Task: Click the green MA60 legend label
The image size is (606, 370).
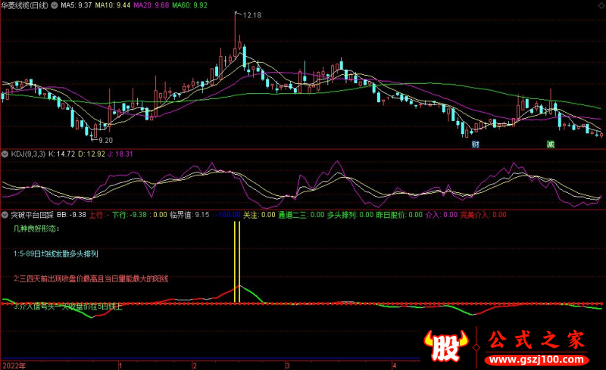Action: tap(189, 5)
